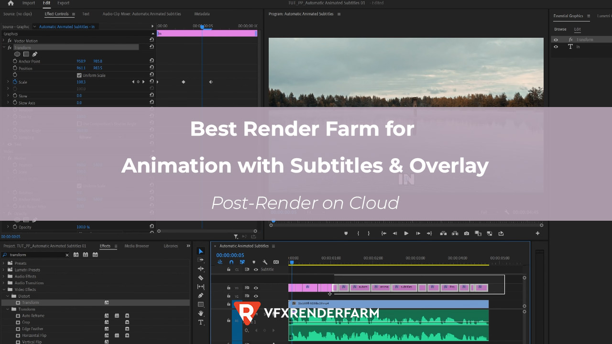The height and width of the screenshot is (344, 612).
Task: Pick the Razor tool
Action: click(x=201, y=278)
